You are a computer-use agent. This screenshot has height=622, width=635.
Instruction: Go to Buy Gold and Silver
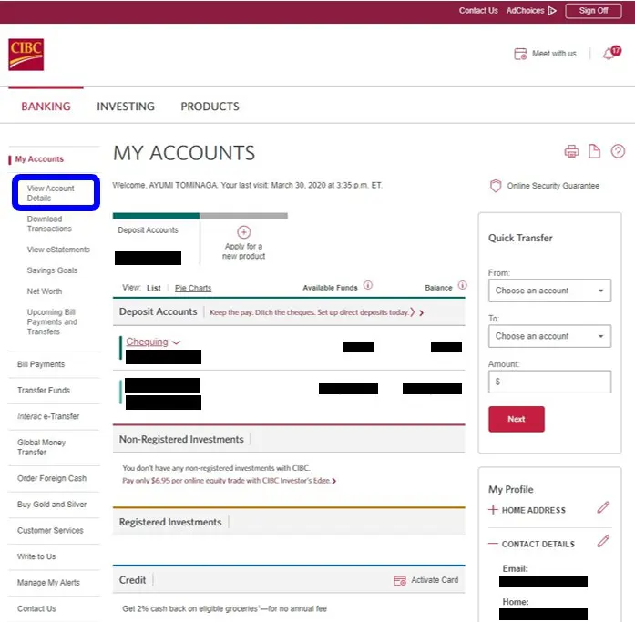(x=52, y=505)
